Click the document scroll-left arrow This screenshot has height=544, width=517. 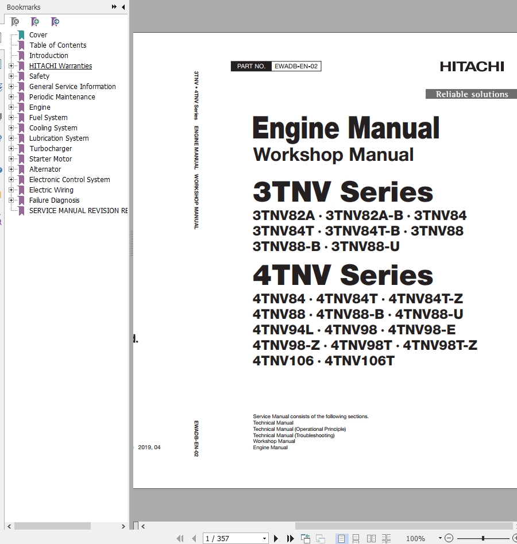pyautogui.click(x=143, y=526)
